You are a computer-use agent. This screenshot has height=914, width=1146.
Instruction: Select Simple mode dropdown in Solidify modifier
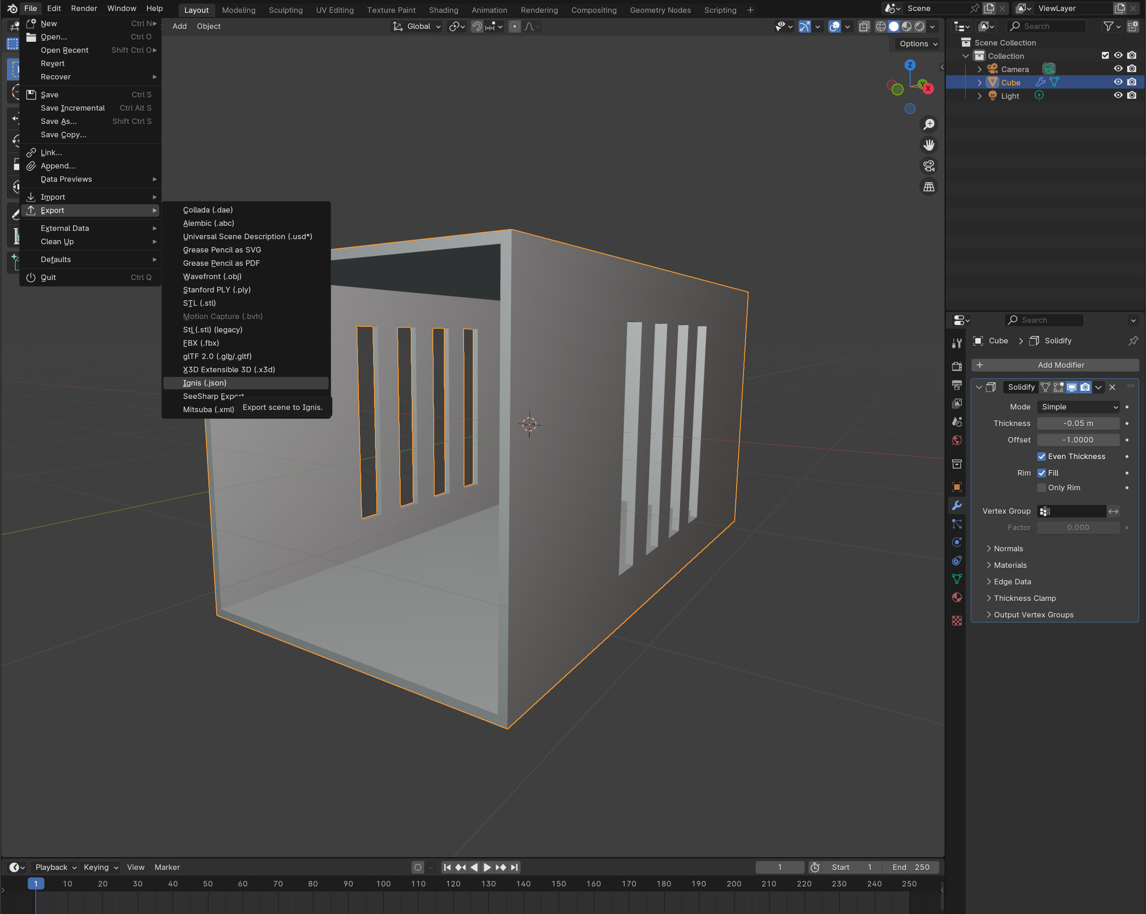1078,407
